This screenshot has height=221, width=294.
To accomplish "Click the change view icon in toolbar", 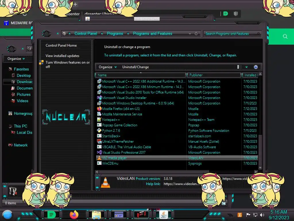I will (x=239, y=67).
